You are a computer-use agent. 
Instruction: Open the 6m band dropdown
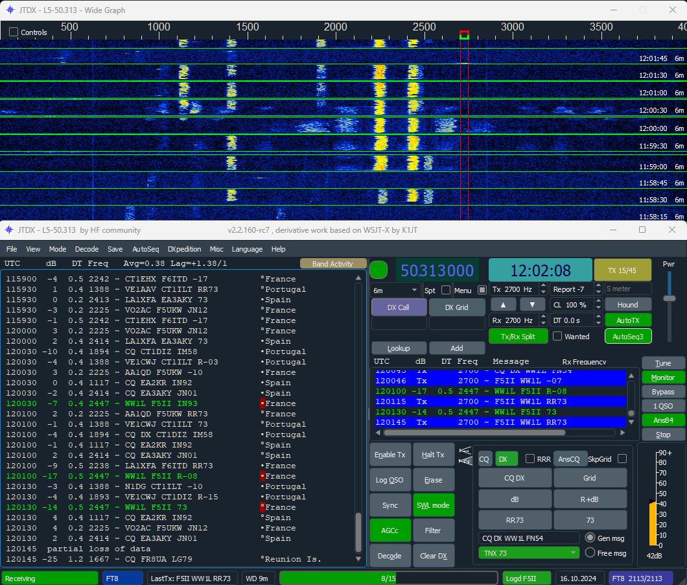pos(395,290)
